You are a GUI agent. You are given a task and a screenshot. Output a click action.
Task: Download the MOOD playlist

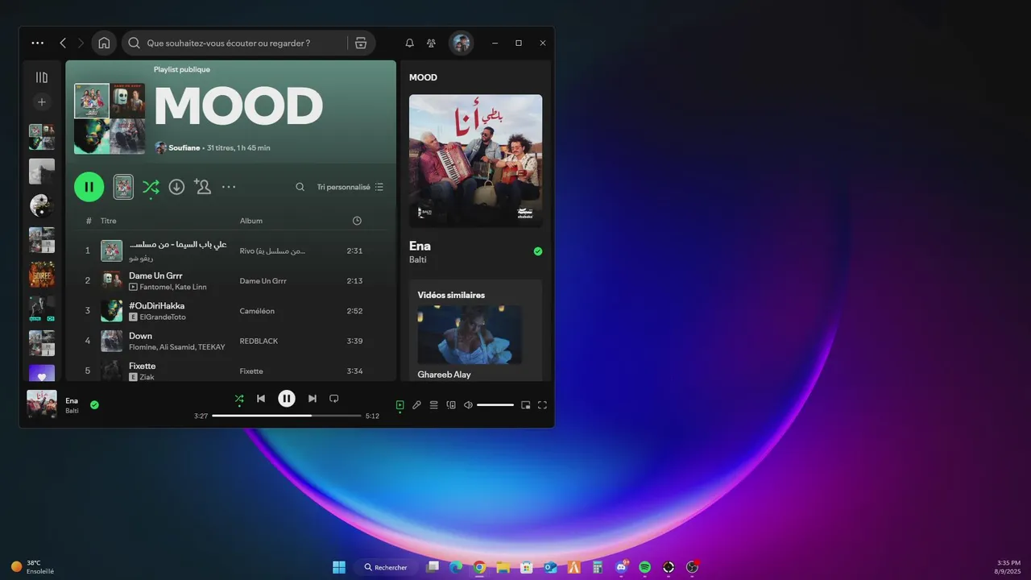176,187
